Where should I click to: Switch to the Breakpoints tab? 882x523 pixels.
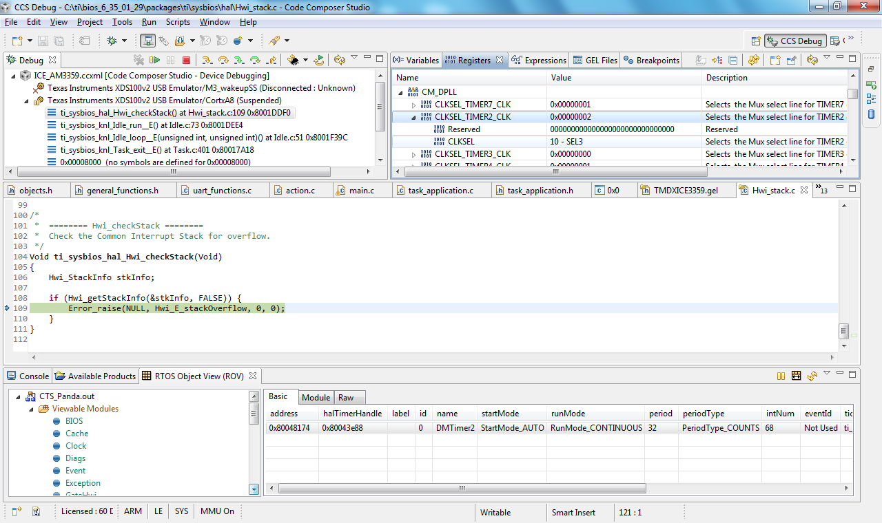tap(652, 61)
